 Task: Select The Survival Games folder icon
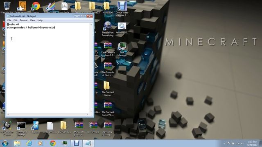[x=108, y=89]
